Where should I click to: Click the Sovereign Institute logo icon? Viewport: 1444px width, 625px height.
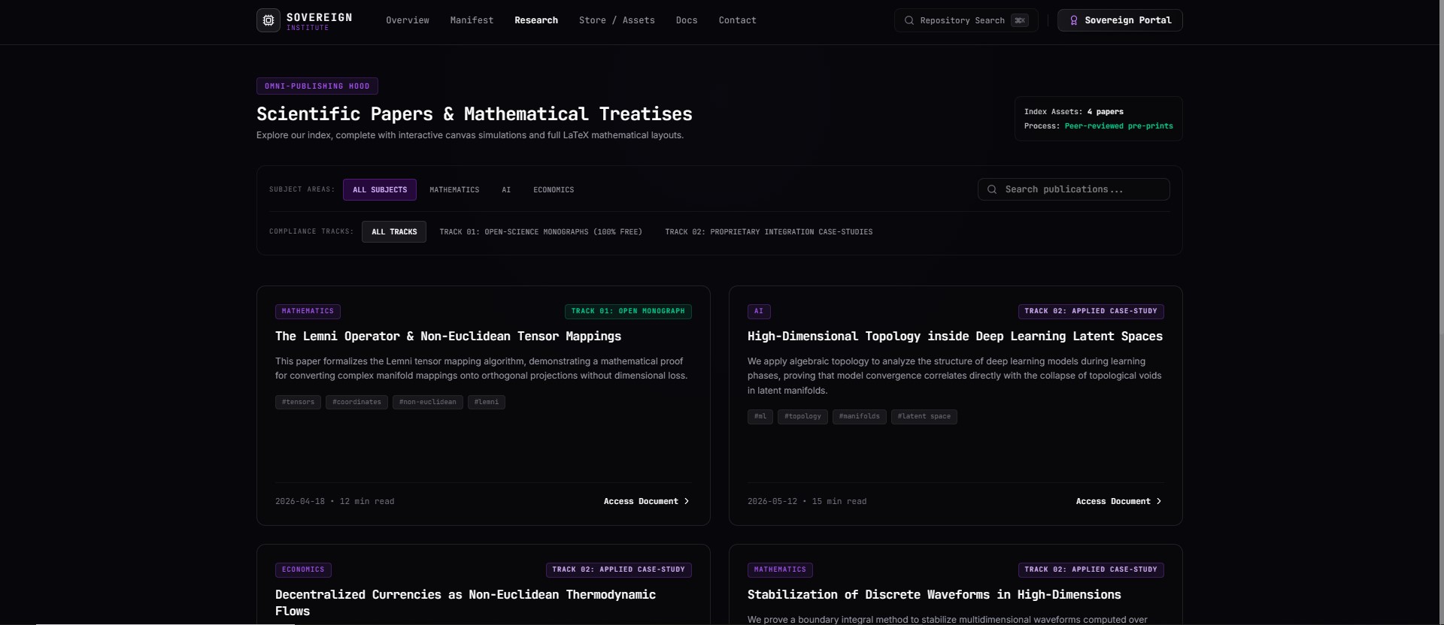click(x=268, y=20)
